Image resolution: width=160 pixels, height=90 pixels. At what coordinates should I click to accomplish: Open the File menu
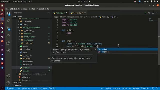pyautogui.click(x=7, y=9)
